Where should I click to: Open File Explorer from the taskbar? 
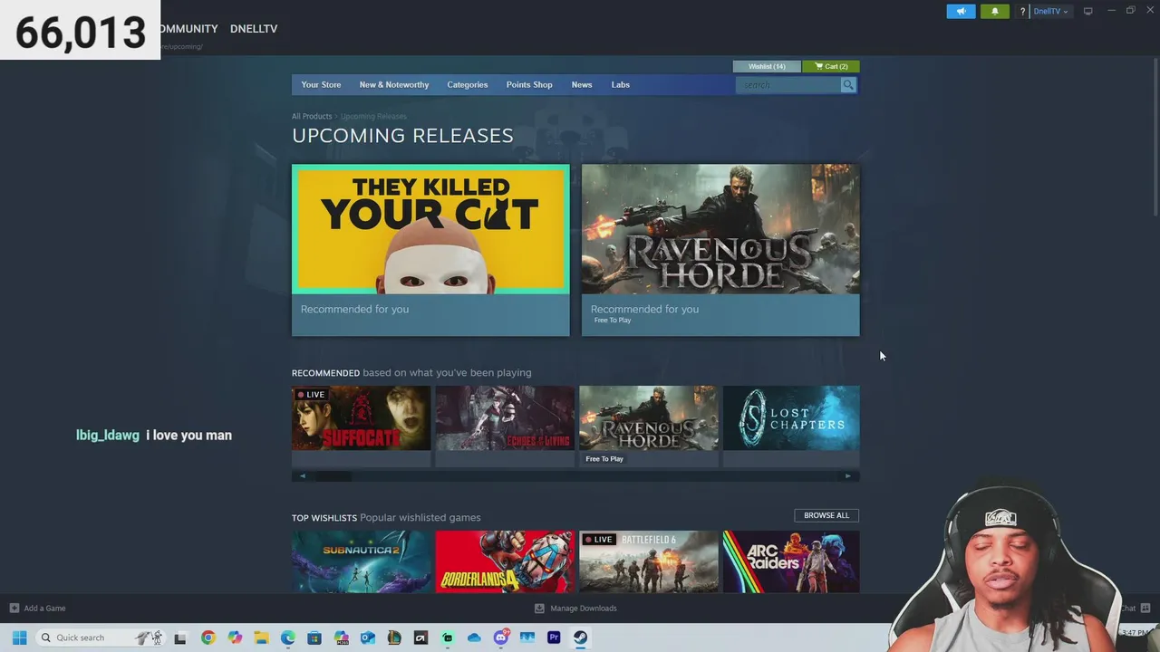point(261,638)
